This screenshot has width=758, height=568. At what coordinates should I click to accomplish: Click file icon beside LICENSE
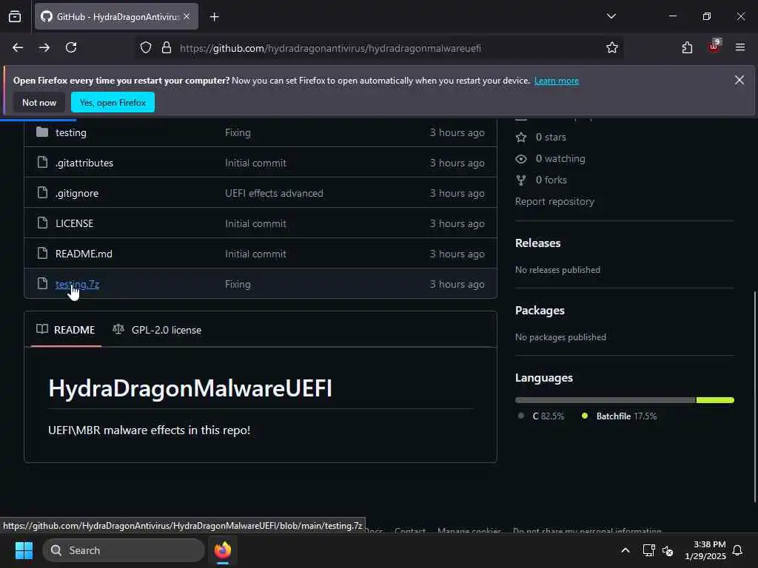point(42,223)
